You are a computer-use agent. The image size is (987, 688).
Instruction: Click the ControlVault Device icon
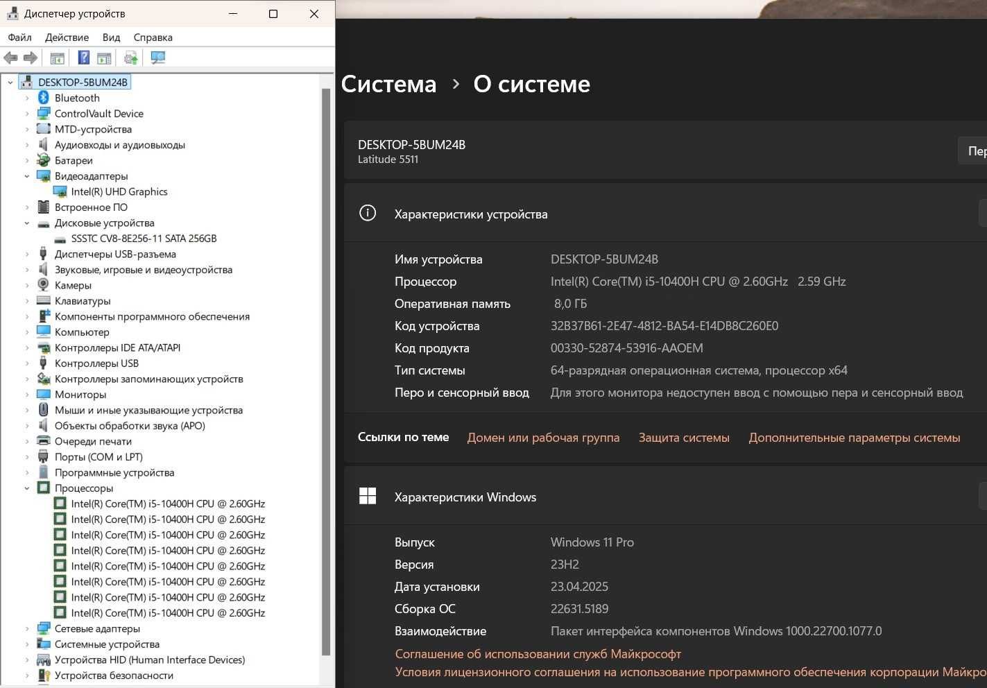pyautogui.click(x=43, y=113)
